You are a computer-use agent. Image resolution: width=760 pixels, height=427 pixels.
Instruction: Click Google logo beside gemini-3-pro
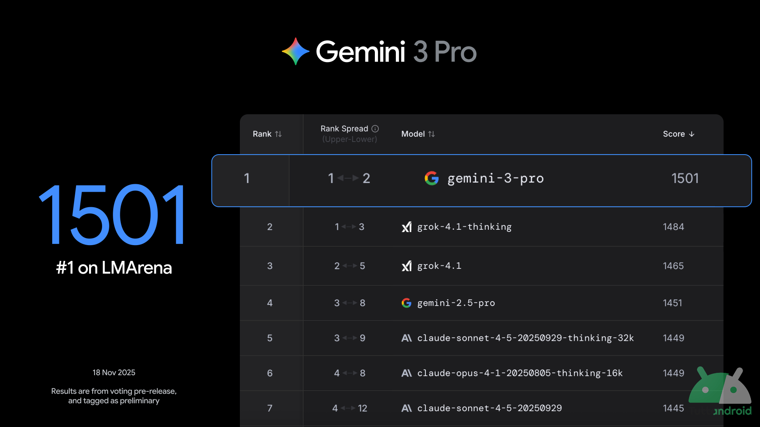pyautogui.click(x=431, y=178)
